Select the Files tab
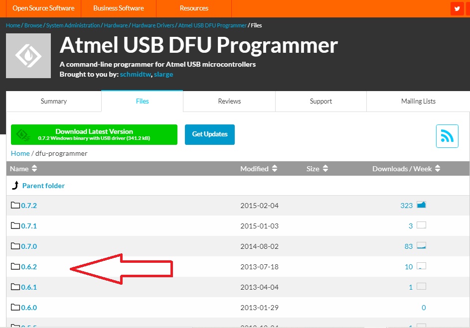This screenshot has height=328, width=470. 142,102
